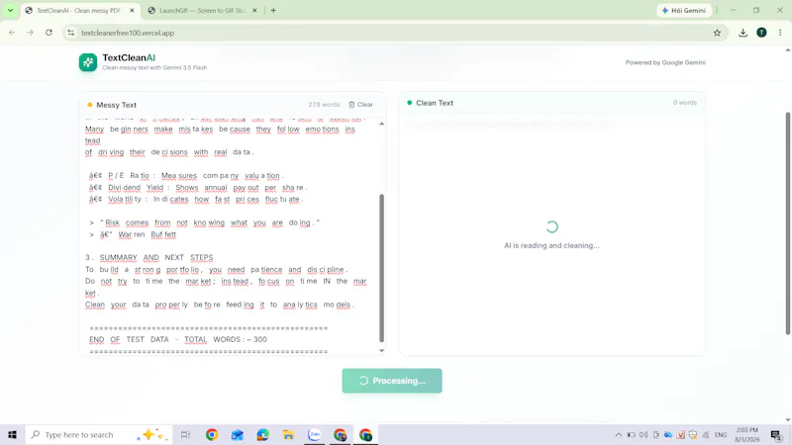
Task: Open the tab search dropdown
Action: pyautogui.click(x=10, y=10)
